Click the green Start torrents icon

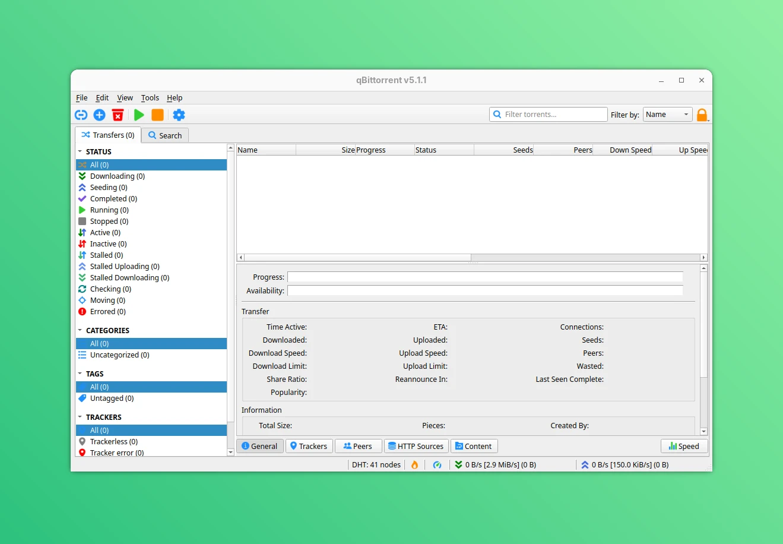139,115
